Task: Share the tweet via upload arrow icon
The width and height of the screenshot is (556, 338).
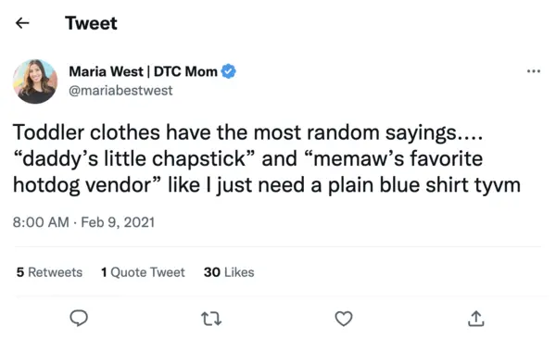Action: pos(476,319)
